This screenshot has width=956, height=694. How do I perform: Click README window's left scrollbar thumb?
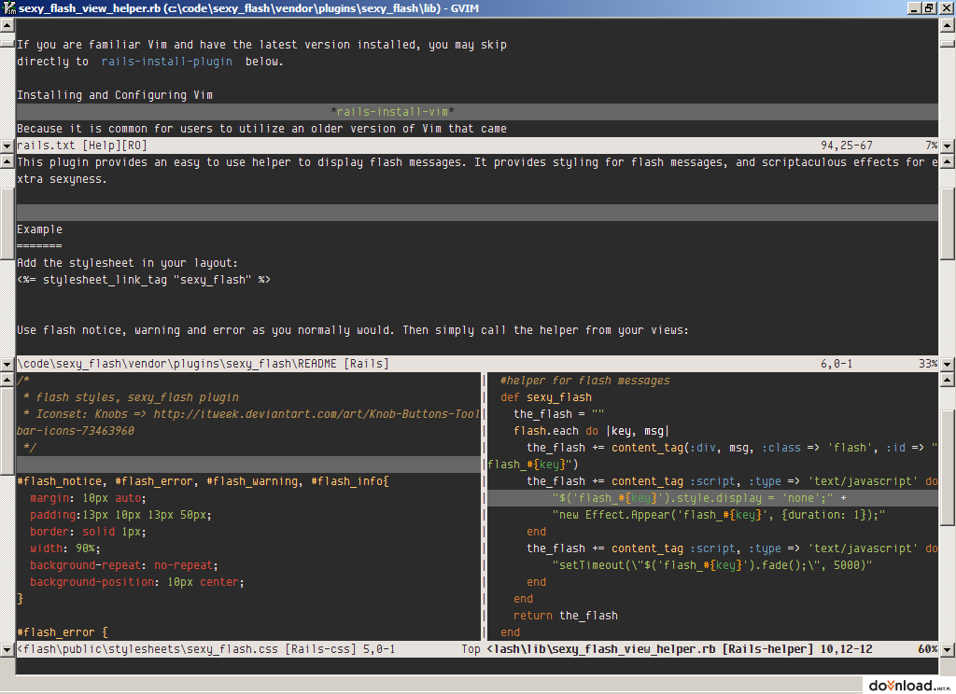pos(7,223)
